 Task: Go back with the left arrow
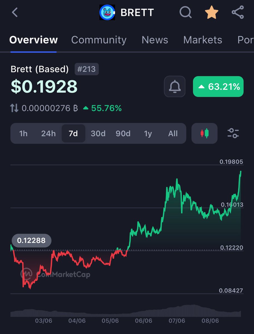pos(15,13)
